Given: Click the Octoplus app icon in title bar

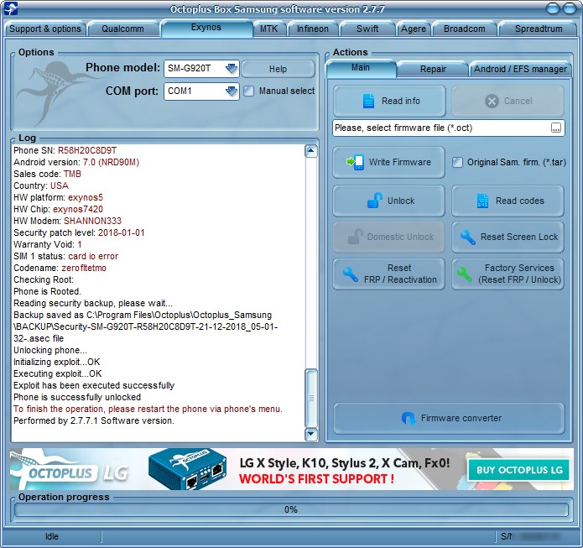Looking at the screenshot, I should click(x=10, y=8).
